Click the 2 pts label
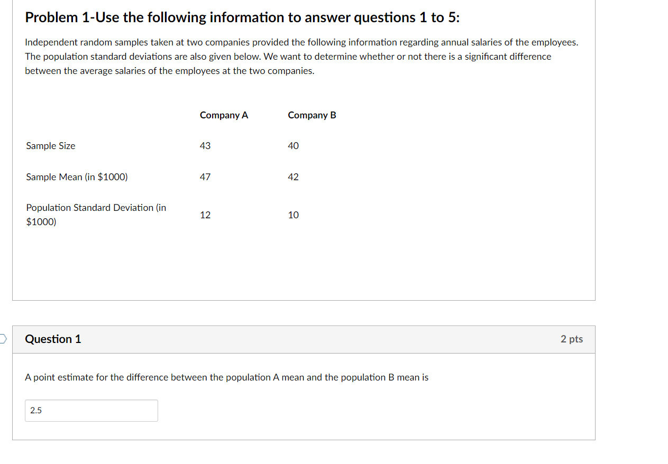The image size is (668, 464). [x=571, y=339]
